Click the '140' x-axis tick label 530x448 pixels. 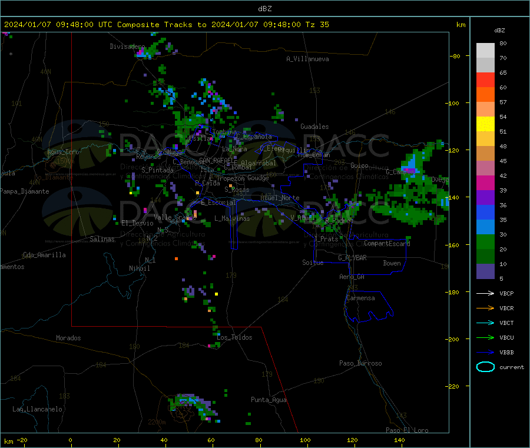coord(399,440)
